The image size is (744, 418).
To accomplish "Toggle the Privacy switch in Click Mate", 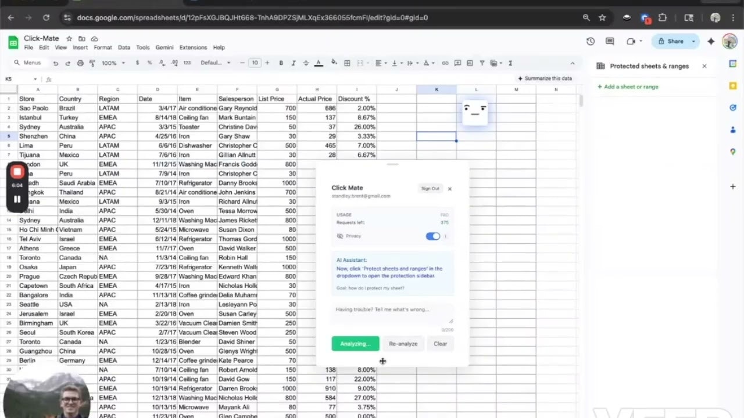I will (433, 236).
